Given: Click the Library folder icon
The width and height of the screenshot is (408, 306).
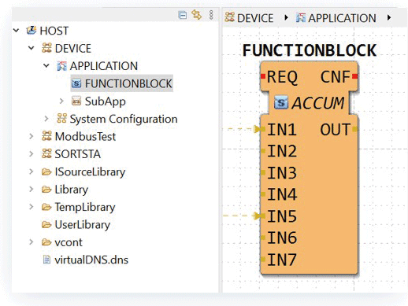Looking at the screenshot, I should 46,190.
